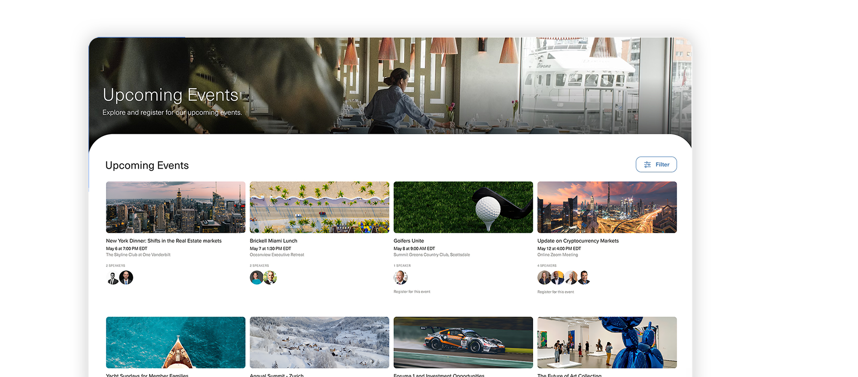
Task: Click first speaker avatar of Brickell Miami Lunch
Action: [x=257, y=277]
